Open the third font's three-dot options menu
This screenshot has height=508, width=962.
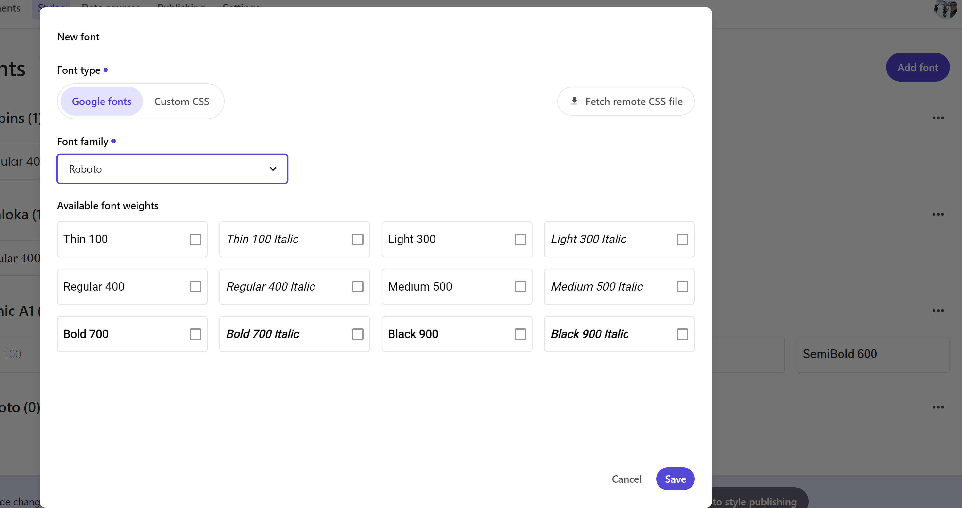938,311
